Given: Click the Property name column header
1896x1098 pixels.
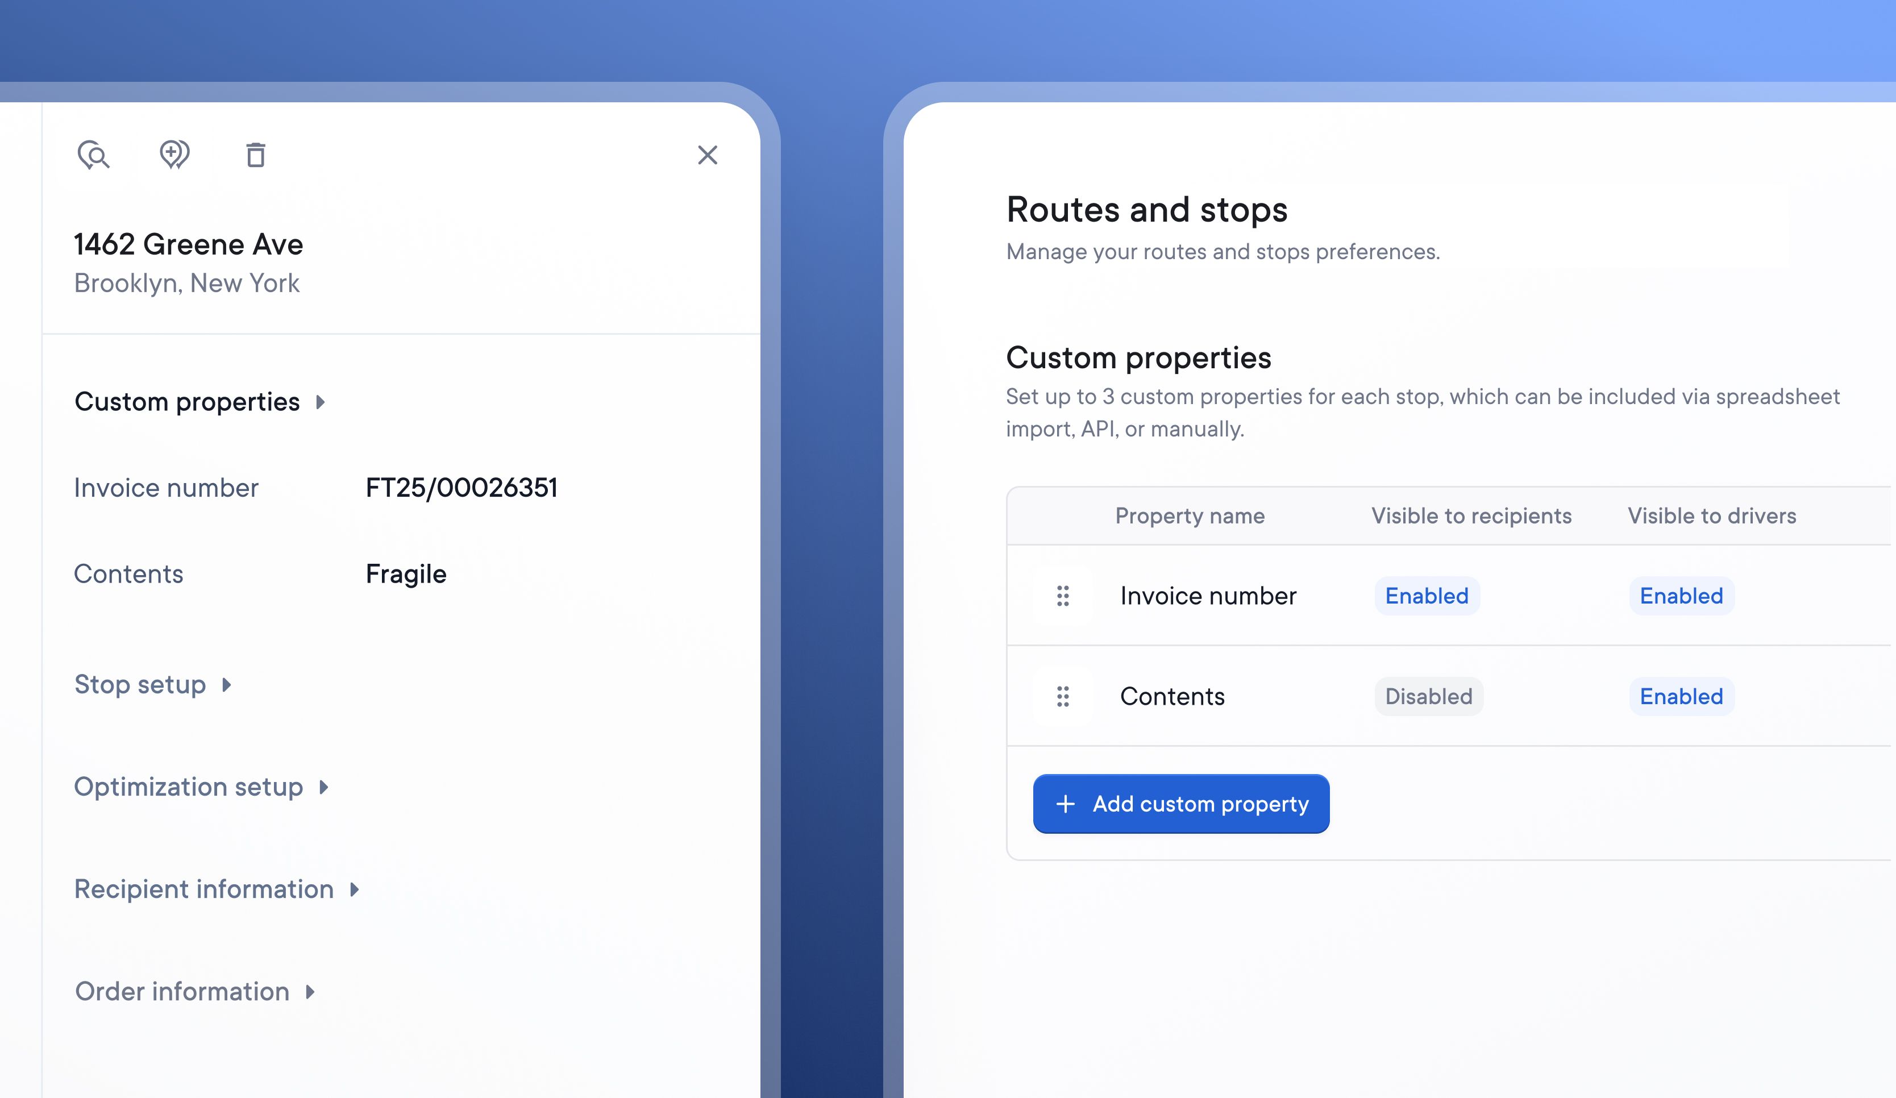Looking at the screenshot, I should (x=1190, y=515).
